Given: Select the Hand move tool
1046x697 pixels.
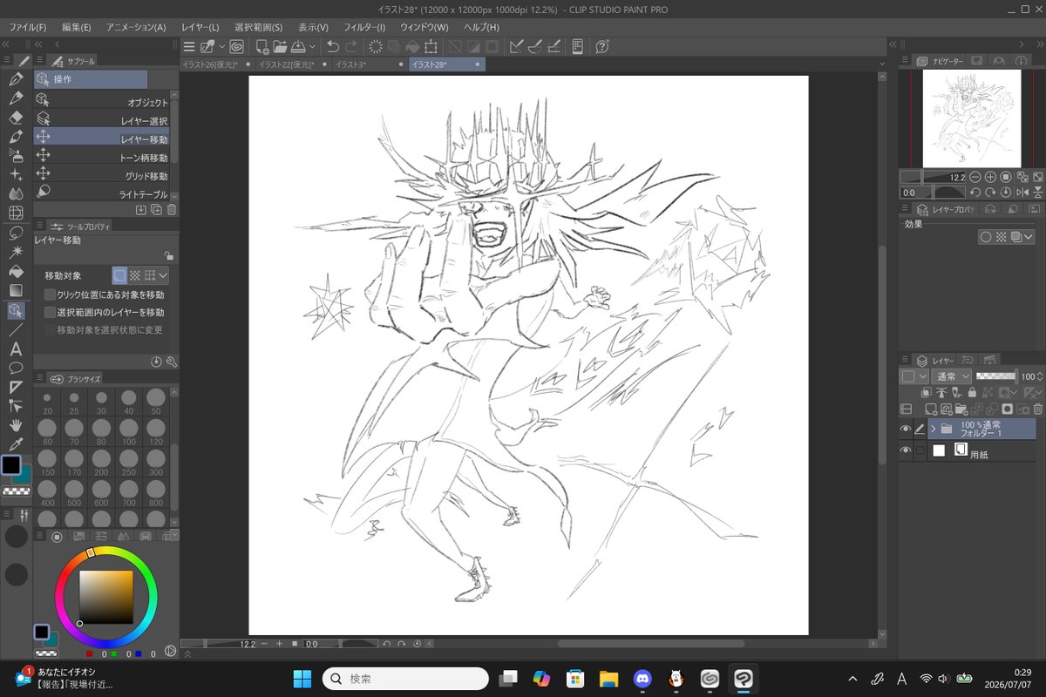Looking at the screenshot, I should click(16, 425).
